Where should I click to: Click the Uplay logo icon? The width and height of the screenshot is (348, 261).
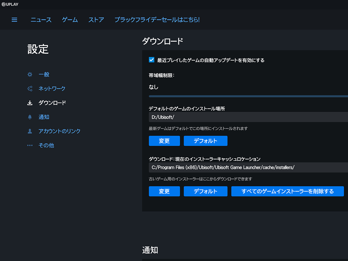(x=3, y=4)
